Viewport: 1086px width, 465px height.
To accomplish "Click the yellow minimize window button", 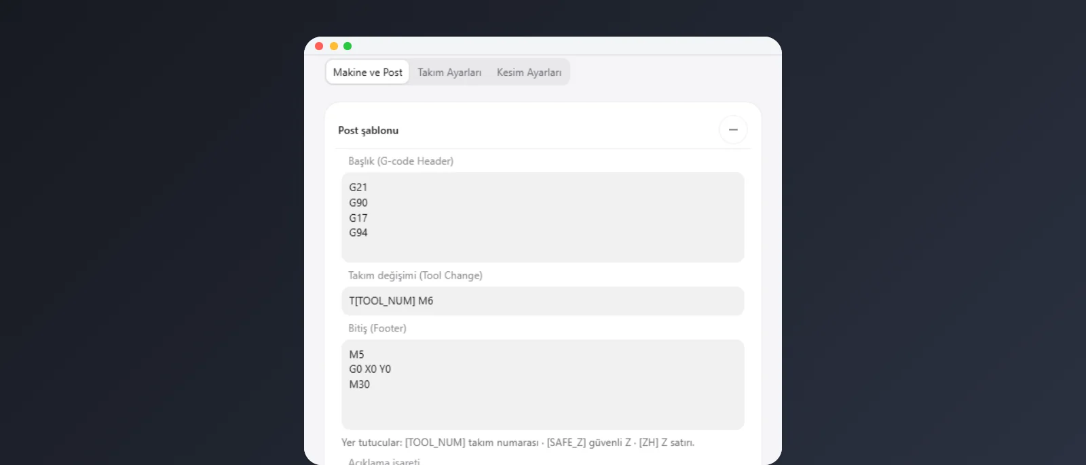I will 333,46.
